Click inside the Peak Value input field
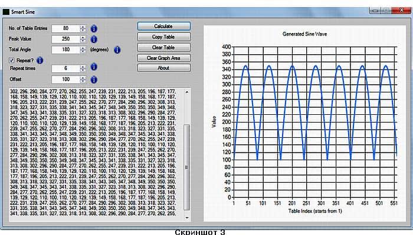This screenshot has height=235, width=413. 65,39
